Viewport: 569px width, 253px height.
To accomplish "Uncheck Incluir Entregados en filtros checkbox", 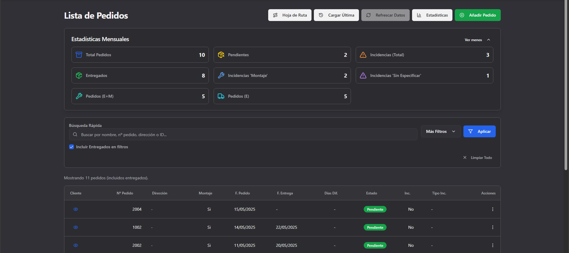I will coord(71,147).
